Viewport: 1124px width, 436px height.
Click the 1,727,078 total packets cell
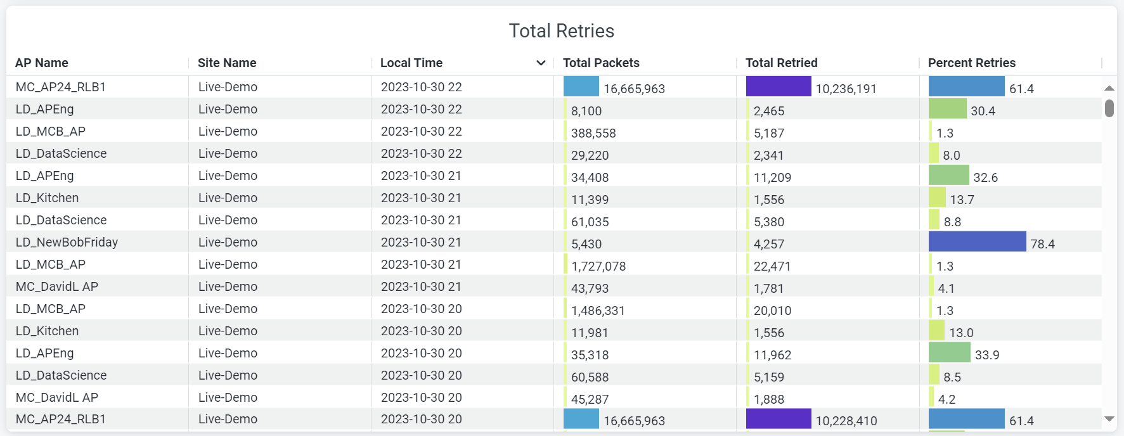click(x=598, y=266)
